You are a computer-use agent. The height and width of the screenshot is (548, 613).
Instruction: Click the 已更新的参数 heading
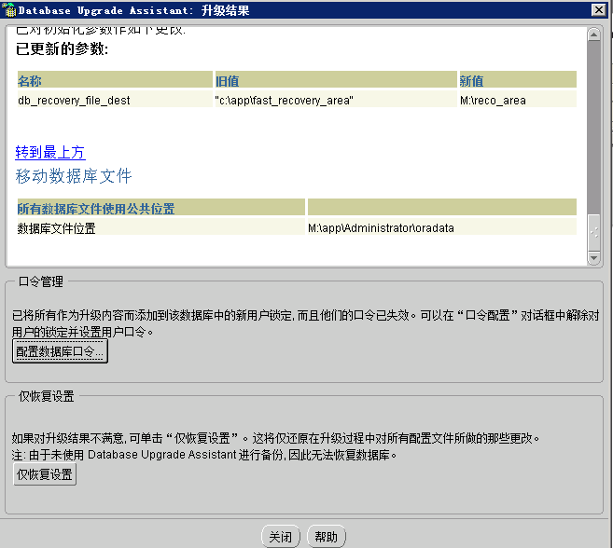tap(63, 48)
